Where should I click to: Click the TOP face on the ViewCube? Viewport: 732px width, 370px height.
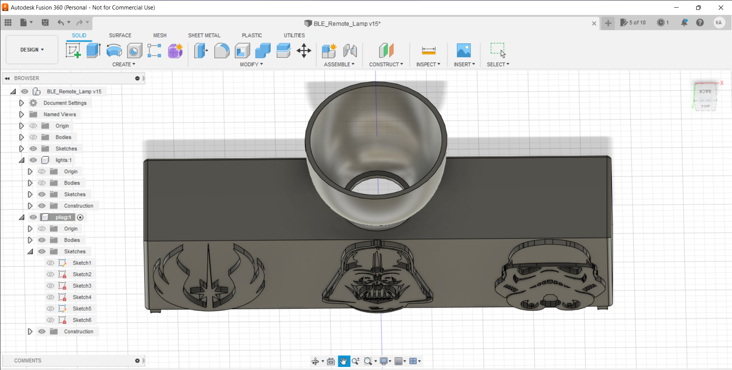(705, 106)
